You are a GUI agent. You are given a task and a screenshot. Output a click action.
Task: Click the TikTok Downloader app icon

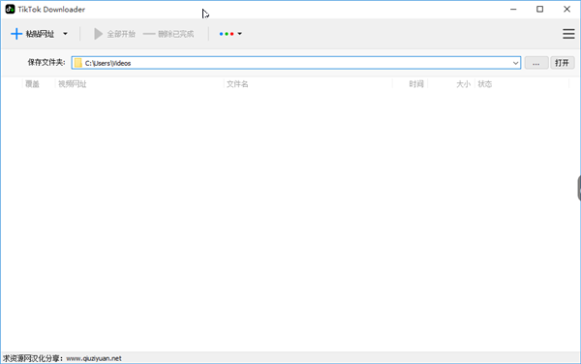(x=10, y=10)
